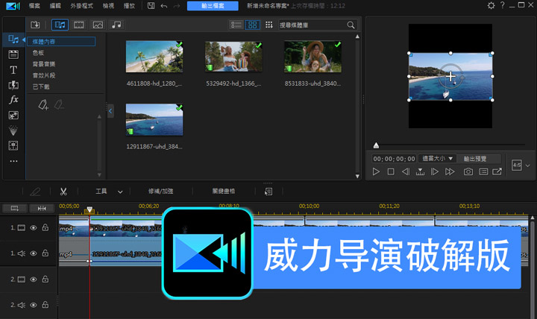Open the library view options dotted-grid icon
Image resolution: width=537 pixels, height=319 pixels.
click(x=268, y=25)
